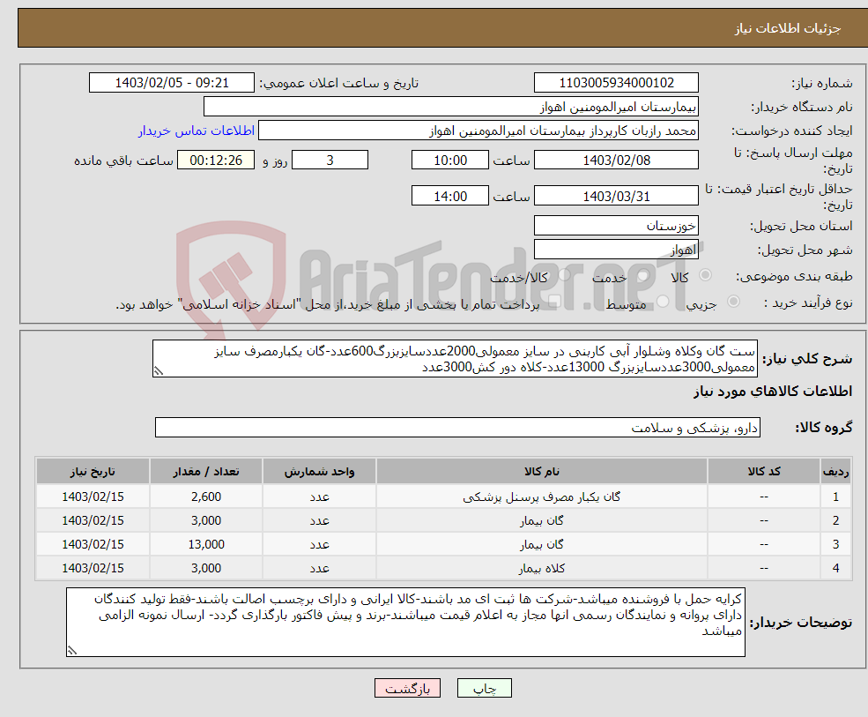Click the ردیف column header
The image size is (868, 717).
coord(835,472)
